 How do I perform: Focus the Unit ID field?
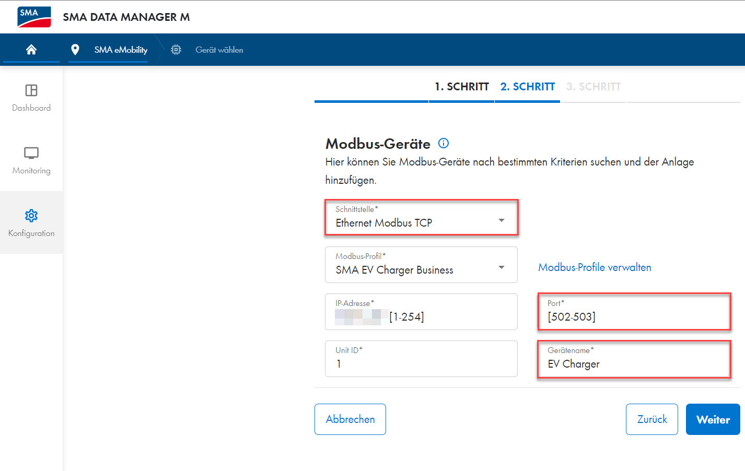pos(421,359)
